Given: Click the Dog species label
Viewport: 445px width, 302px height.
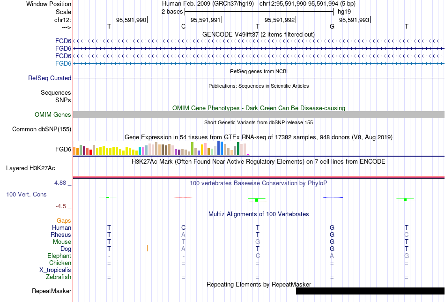Looking at the screenshot, I should coord(66,249).
